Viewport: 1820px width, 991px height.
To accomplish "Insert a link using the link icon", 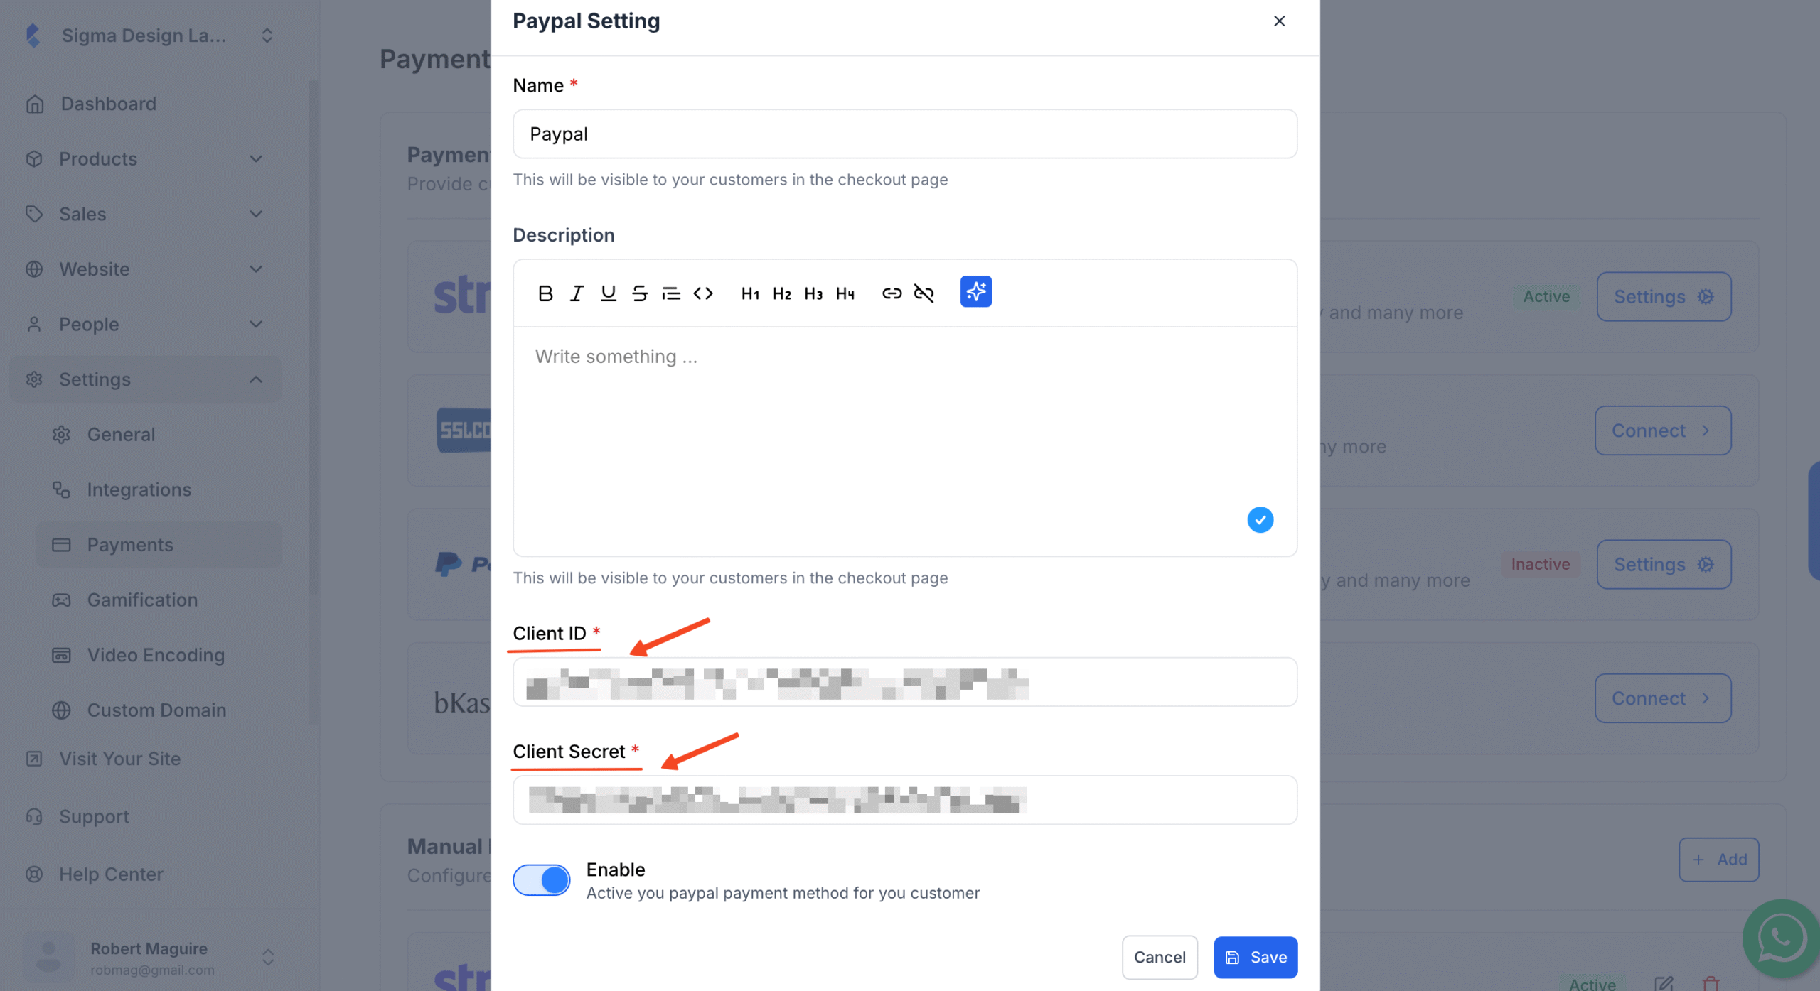I will [x=891, y=292].
